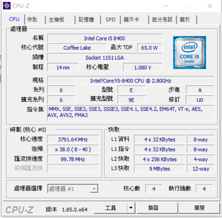Click the multiplier value x 38.0 ( 8 - 40 )
This screenshot has width=222, height=218.
click(x=73, y=149)
